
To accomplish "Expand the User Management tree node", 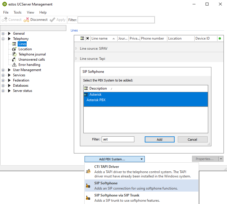I will point(3,70).
